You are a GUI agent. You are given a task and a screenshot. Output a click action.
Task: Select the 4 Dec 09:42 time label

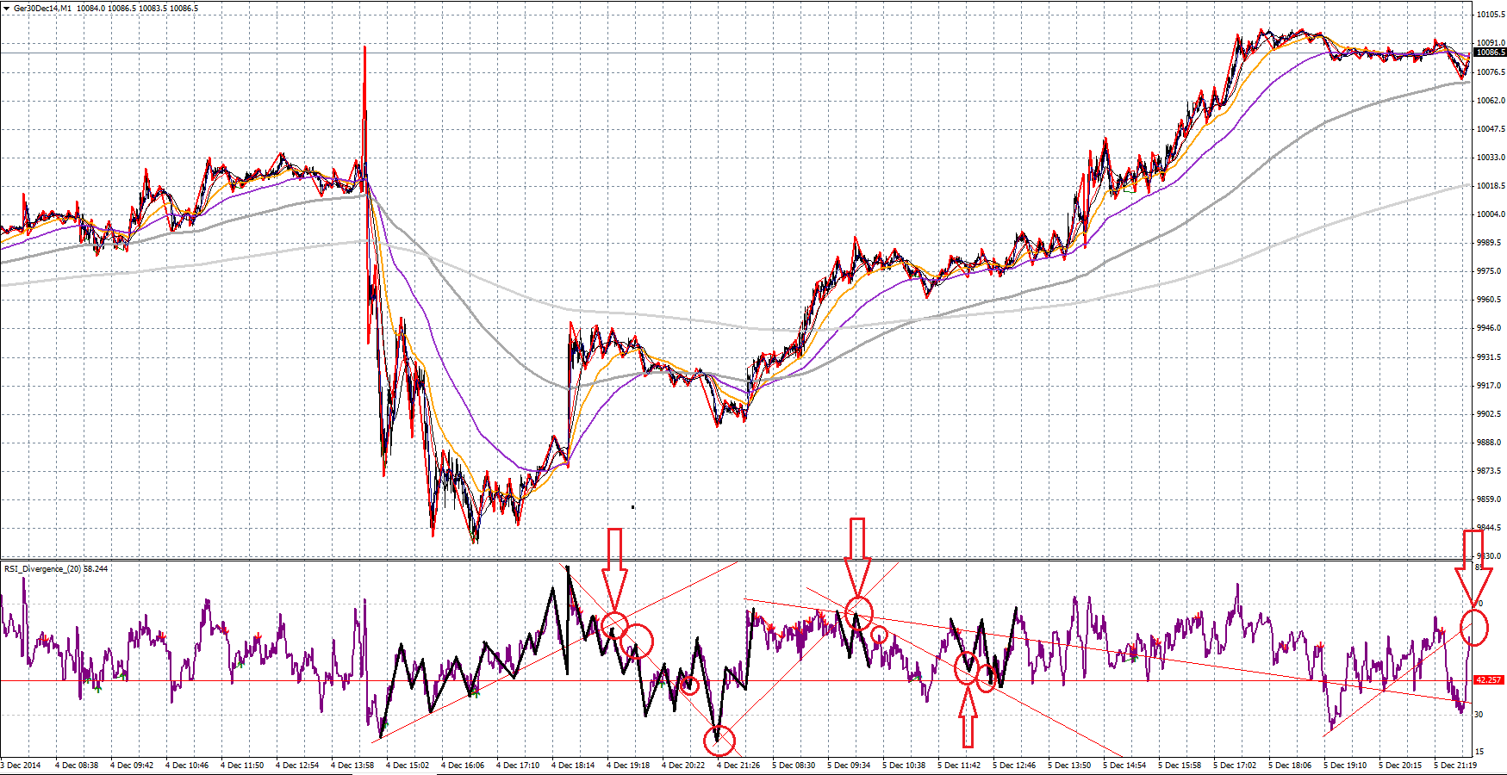(132, 765)
